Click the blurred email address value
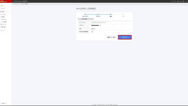 coord(99,22)
